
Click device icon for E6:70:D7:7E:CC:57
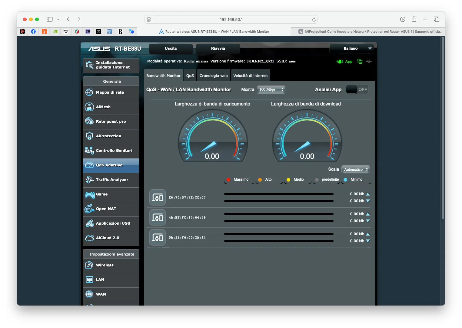pyautogui.click(x=158, y=198)
